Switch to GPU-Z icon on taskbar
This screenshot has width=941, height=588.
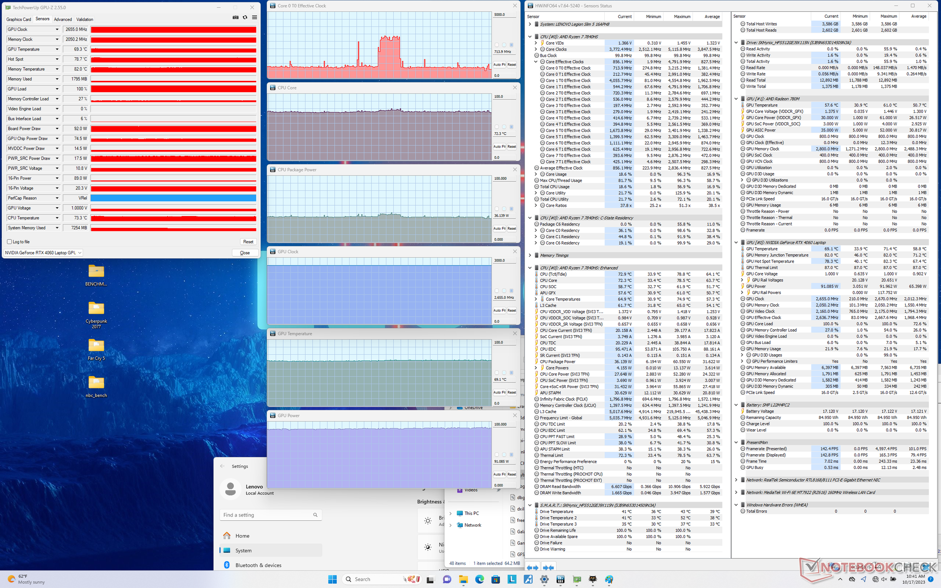[577, 579]
